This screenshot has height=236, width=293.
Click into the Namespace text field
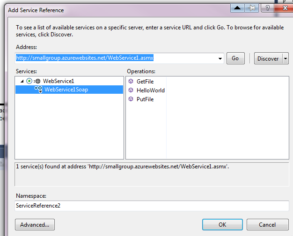152,206
